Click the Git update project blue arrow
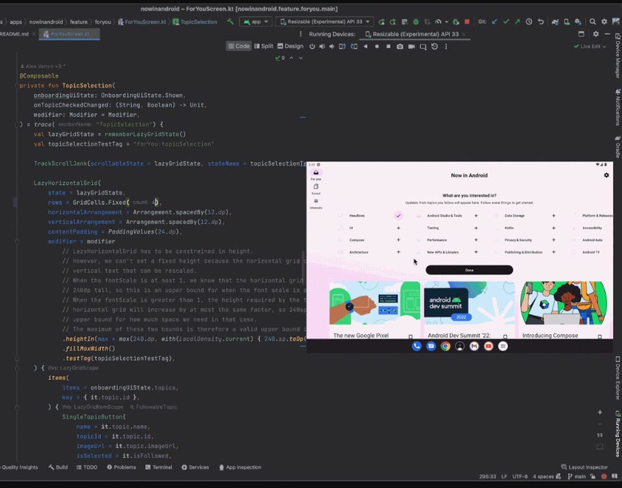The height and width of the screenshot is (488, 622). pos(494,22)
